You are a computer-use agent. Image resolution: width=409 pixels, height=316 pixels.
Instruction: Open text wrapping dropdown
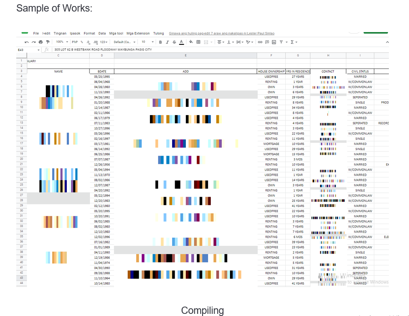[x=240, y=42]
